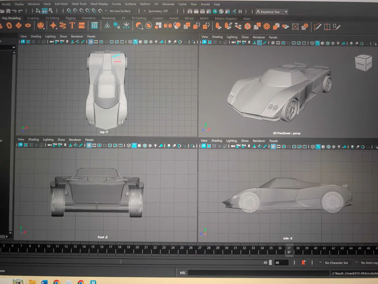This screenshot has height=284, width=378.
Task: Switch to the UV Editing shelf tab
Action: click(52, 18)
